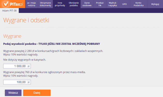Click the 'Wygrane powyżej 760 zł' description
The height and width of the screenshot is (97, 163).
[45, 74]
